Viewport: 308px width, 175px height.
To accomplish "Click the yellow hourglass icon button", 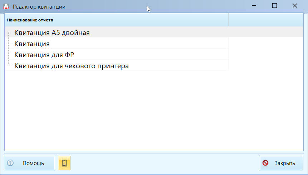I will pos(64,163).
